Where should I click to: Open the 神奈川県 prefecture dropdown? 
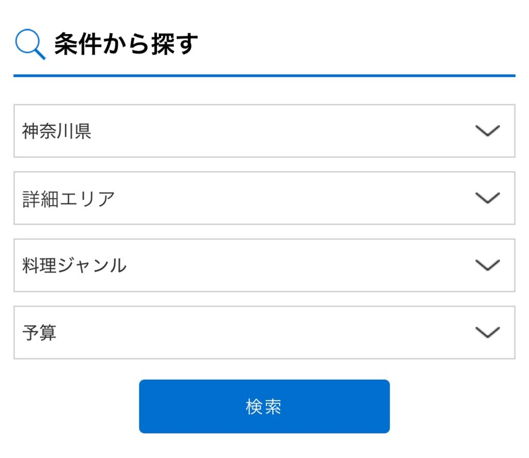coord(264,131)
